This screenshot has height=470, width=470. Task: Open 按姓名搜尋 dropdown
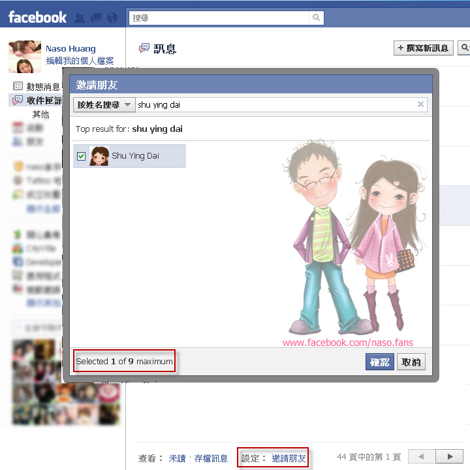tap(104, 105)
